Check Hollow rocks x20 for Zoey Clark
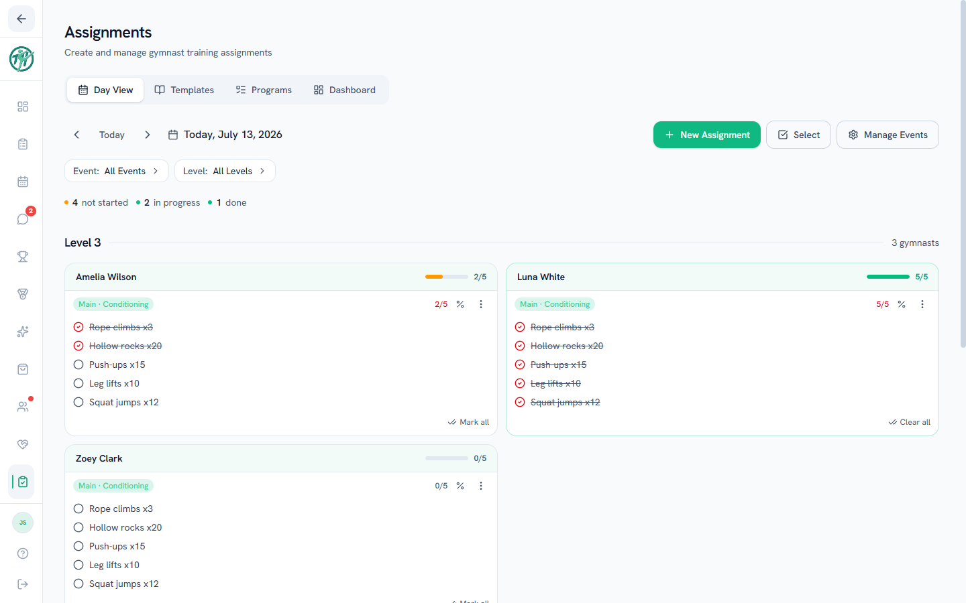The image size is (966, 603). coord(78,527)
